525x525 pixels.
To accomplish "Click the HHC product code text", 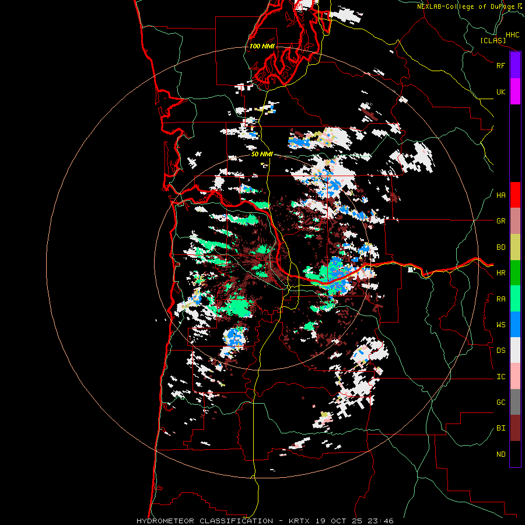I will pos(512,35).
